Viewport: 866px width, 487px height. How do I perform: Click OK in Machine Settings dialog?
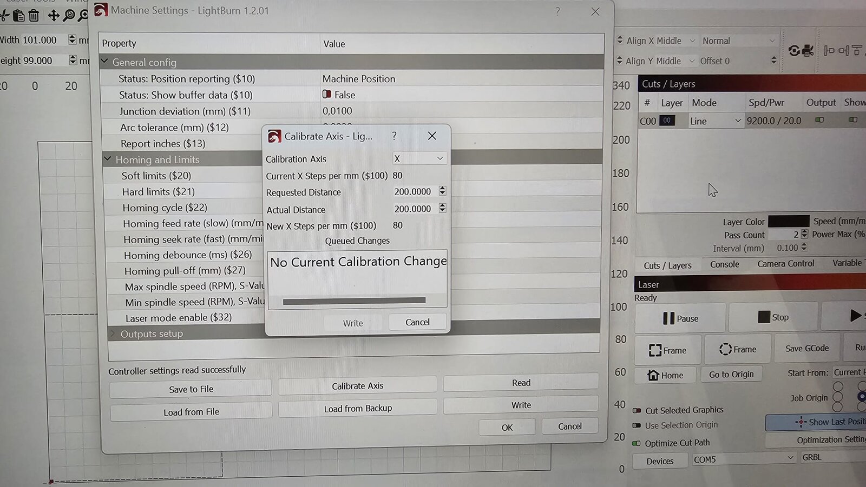point(507,428)
